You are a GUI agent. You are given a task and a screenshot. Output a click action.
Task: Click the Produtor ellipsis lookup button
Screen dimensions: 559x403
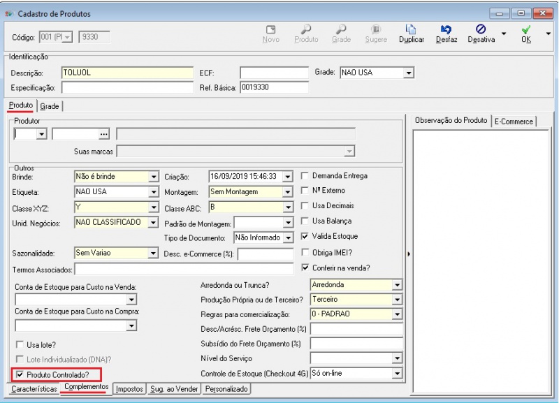[105, 133]
